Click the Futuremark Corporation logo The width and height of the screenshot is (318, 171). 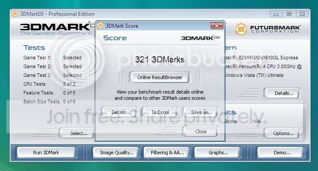(x=268, y=29)
